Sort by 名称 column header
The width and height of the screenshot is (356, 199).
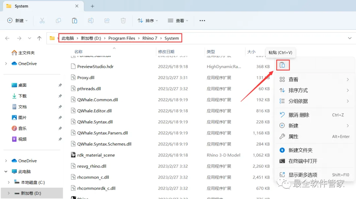coord(78,52)
